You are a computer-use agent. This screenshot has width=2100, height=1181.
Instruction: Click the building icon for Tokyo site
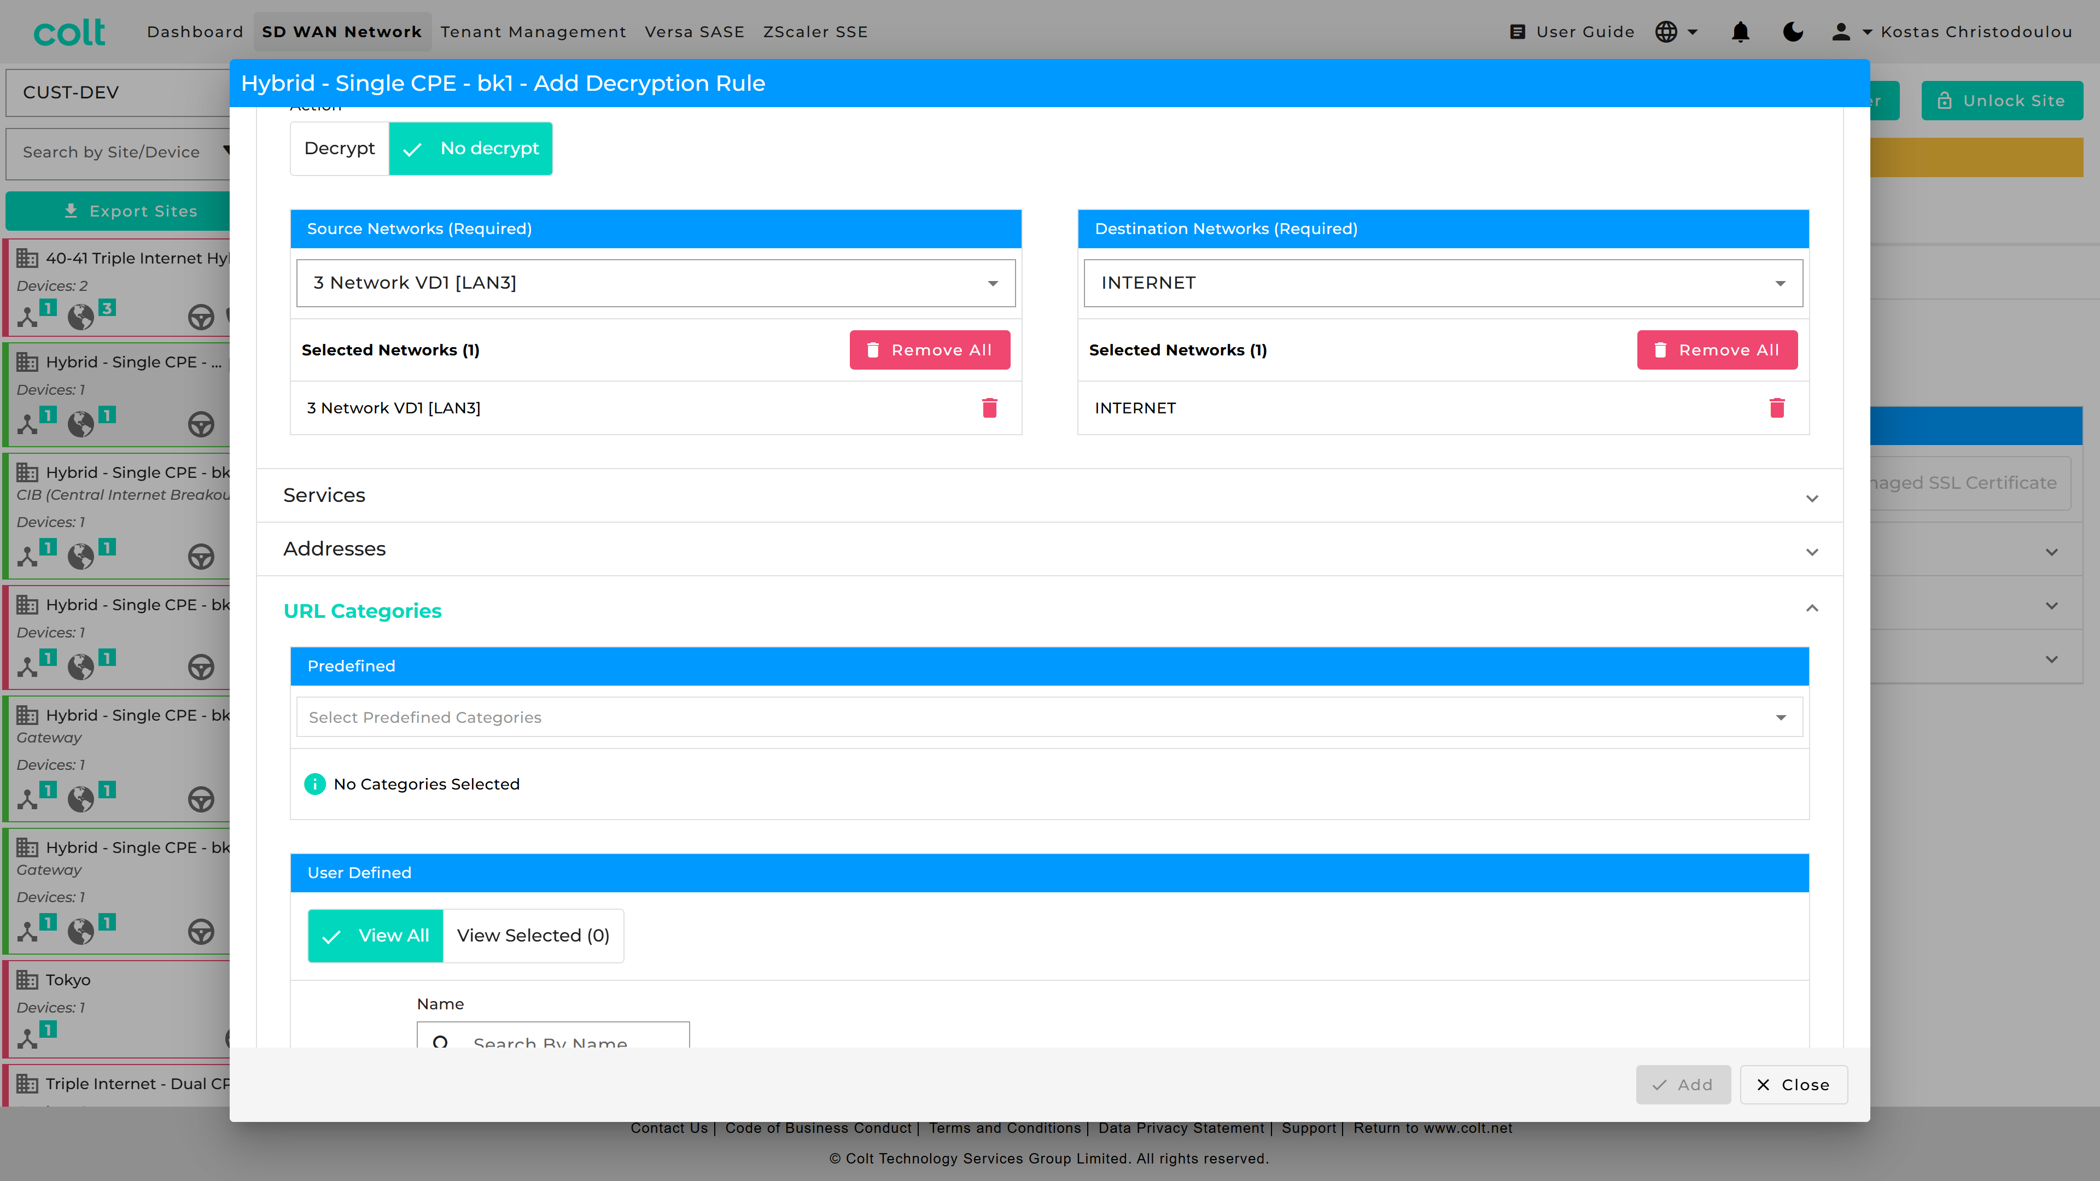tap(28, 980)
